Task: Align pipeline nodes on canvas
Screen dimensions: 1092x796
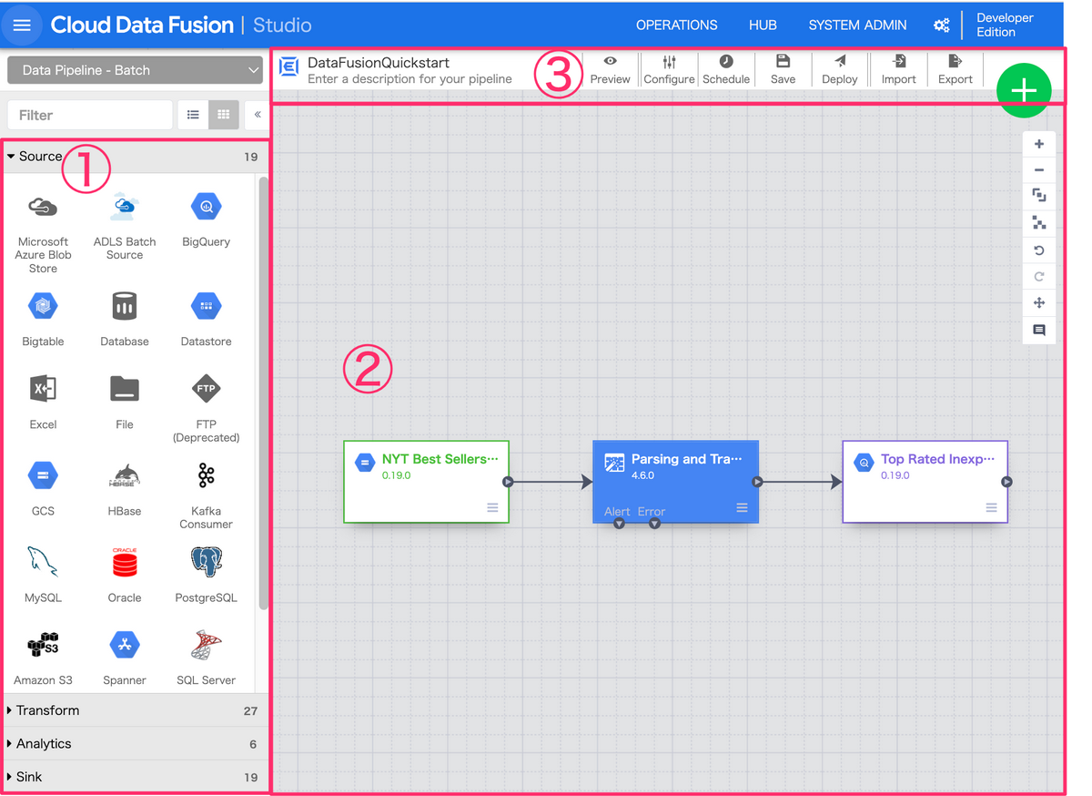Action: click(1039, 222)
